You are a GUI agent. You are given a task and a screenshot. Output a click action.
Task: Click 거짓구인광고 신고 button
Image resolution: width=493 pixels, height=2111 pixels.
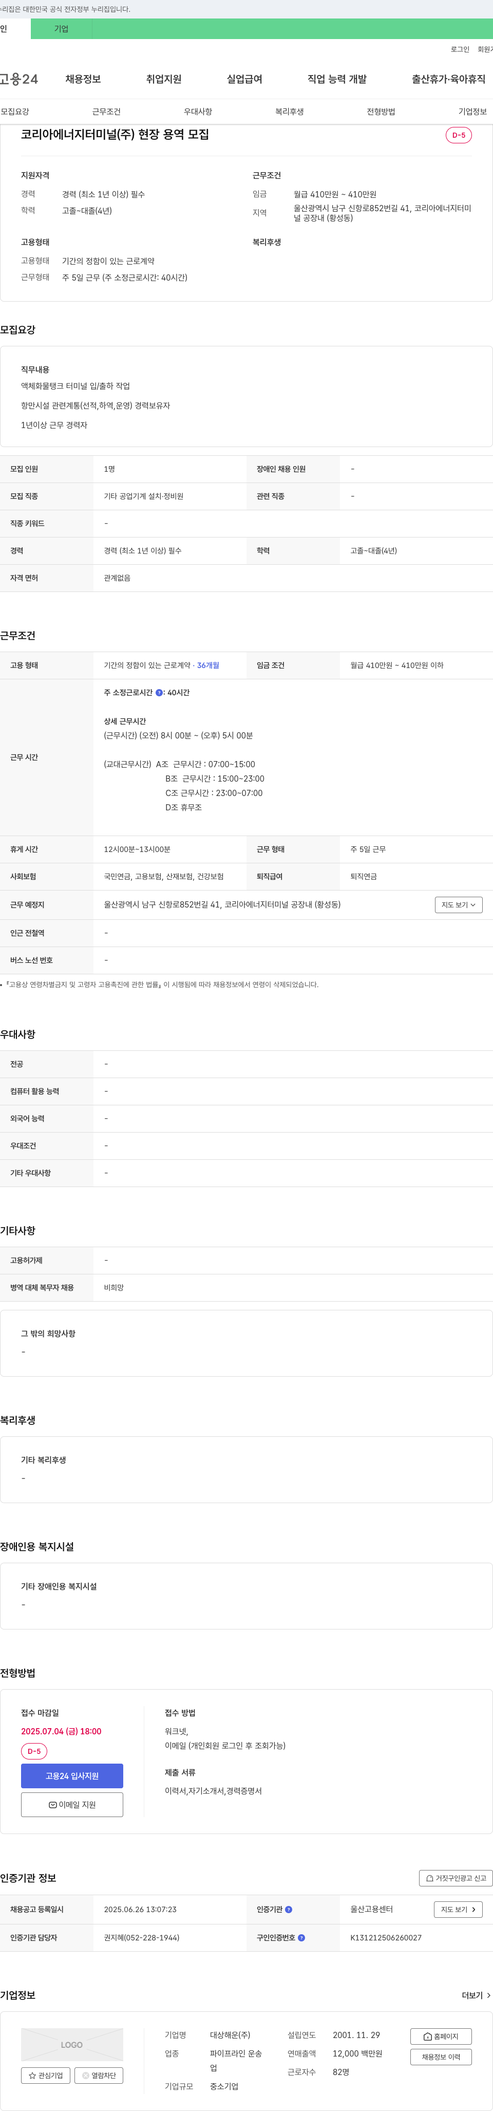pyautogui.click(x=456, y=1878)
